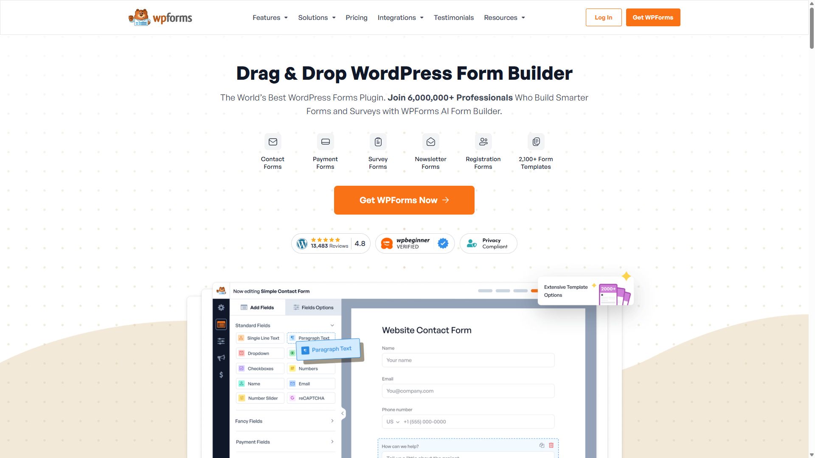Go to the Pricing page
Screen dimensions: 815x458
[357, 17]
